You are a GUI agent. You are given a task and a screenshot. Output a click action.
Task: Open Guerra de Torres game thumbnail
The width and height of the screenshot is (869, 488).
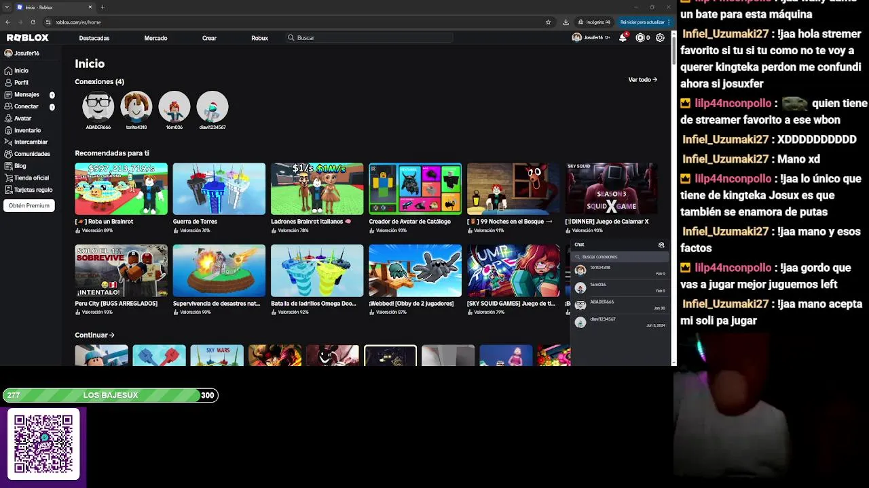[219, 188]
